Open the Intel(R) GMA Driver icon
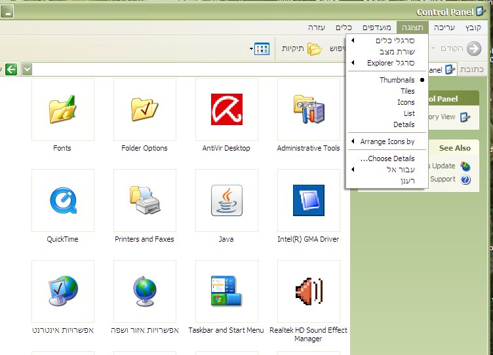 (x=309, y=200)
